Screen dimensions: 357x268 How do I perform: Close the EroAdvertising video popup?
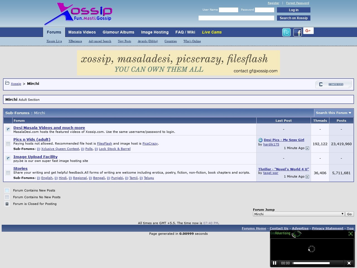(351, 234)
